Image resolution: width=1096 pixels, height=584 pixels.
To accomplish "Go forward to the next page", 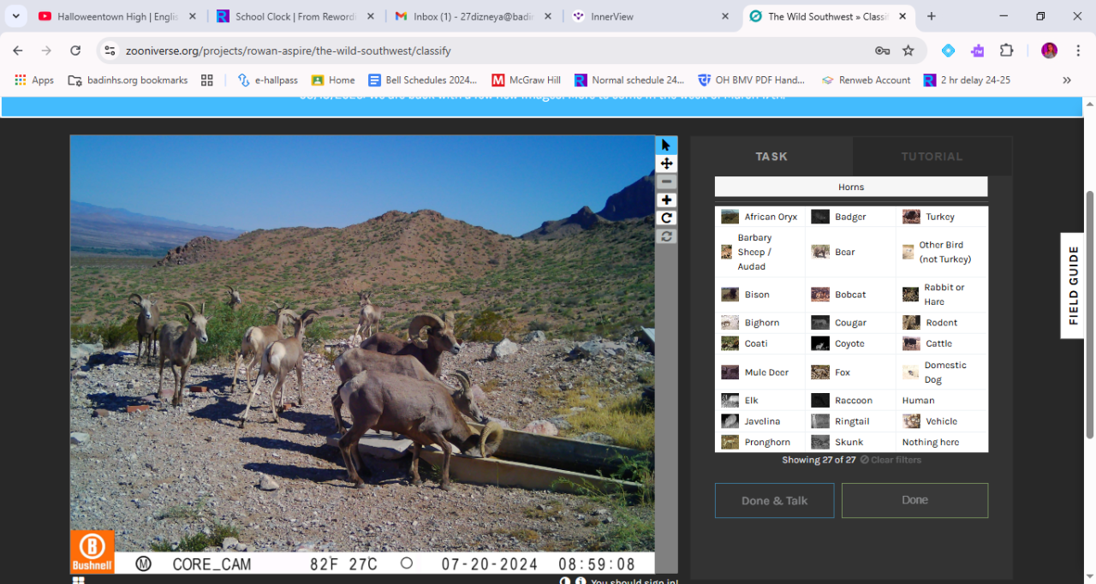I will (x=46, y=51).
